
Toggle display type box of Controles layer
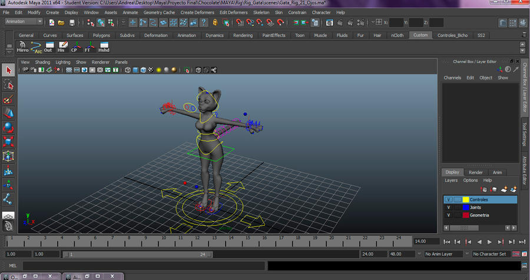tap(458, 199)
